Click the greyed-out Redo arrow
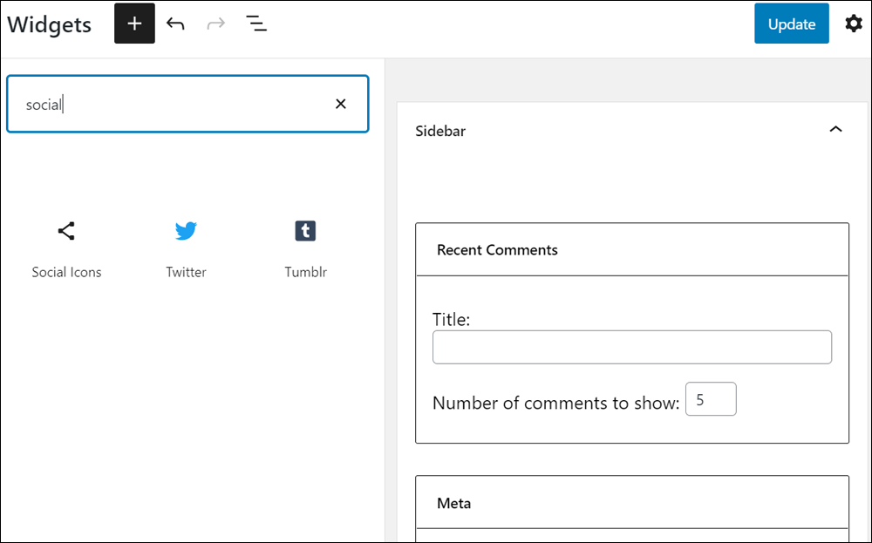872x543 pixels. [215, 24]
